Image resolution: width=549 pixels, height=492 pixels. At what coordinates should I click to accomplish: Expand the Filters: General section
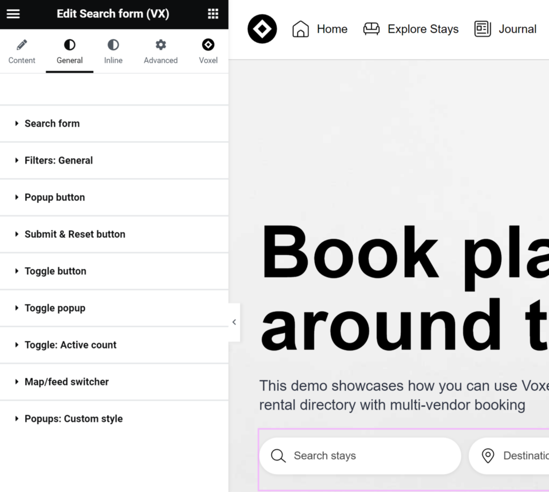point(58,160)
